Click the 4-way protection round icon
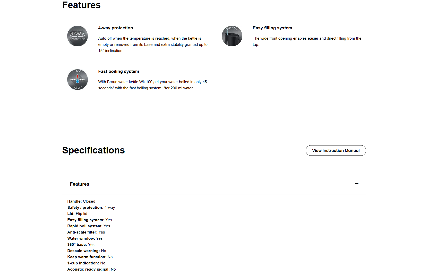The height and width of the screenshot is (276, 428). tap(78, 36)
